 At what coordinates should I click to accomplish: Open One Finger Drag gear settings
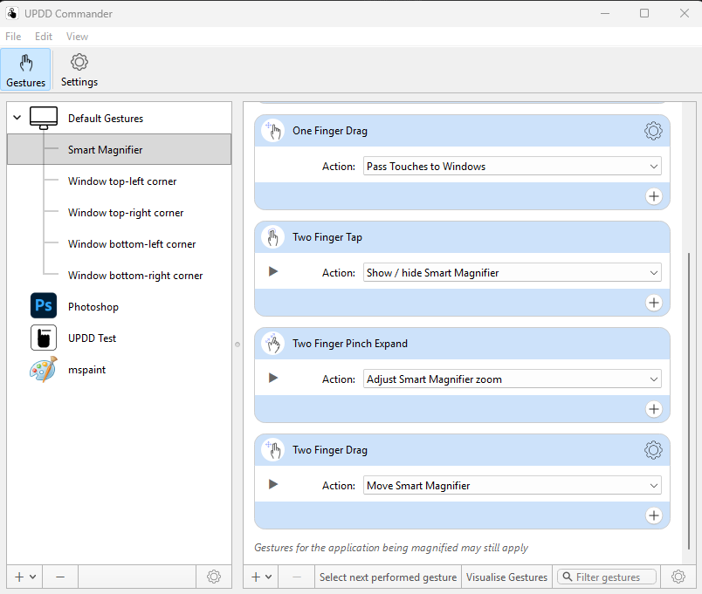coord(653,131)
